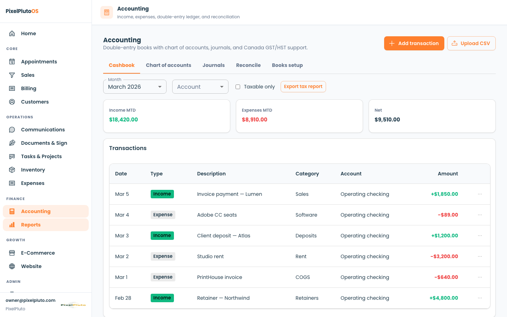Open row actions for Invoice payment — Lumen
507x317 pixels.
(480, 194)
